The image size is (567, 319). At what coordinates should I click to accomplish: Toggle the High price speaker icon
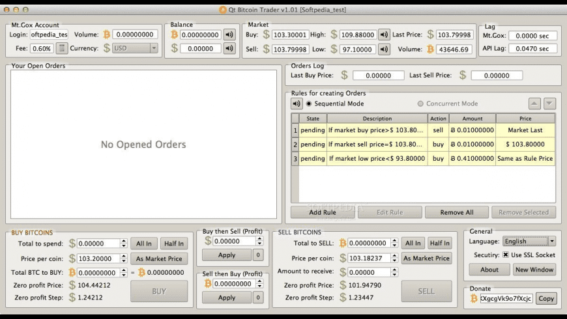tap(384, 35)
